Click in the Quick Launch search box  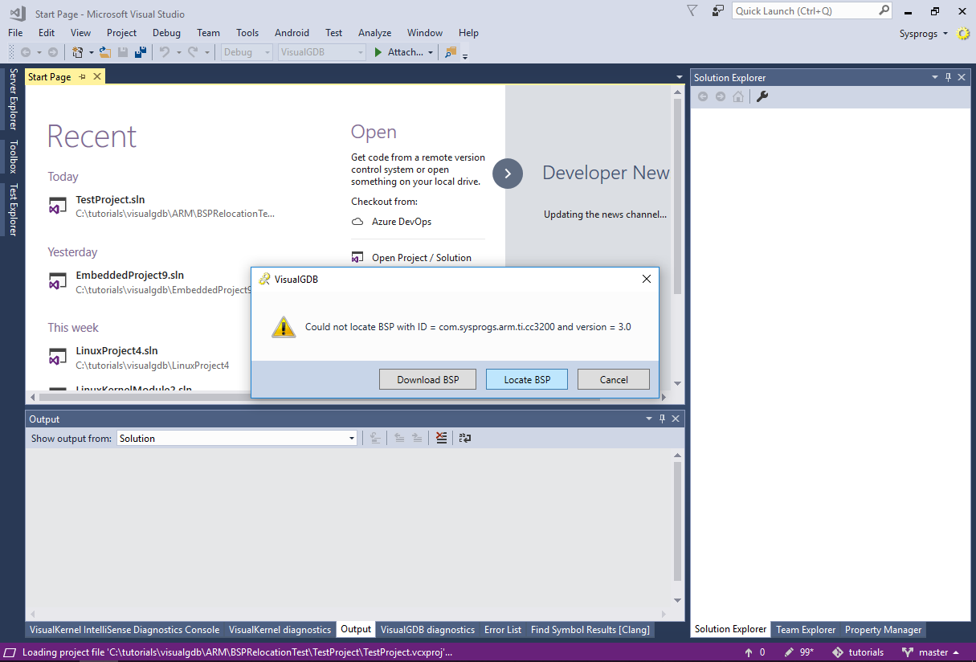point(811,10)
